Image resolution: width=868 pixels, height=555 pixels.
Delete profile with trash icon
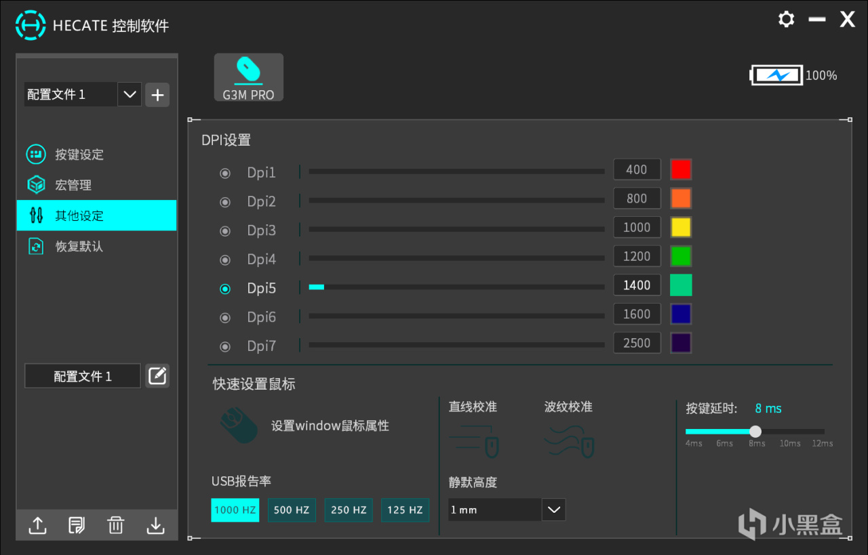tap(116, 525)
